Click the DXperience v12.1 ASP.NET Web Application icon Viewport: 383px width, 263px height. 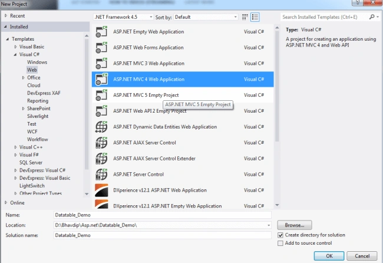point(101,190)
